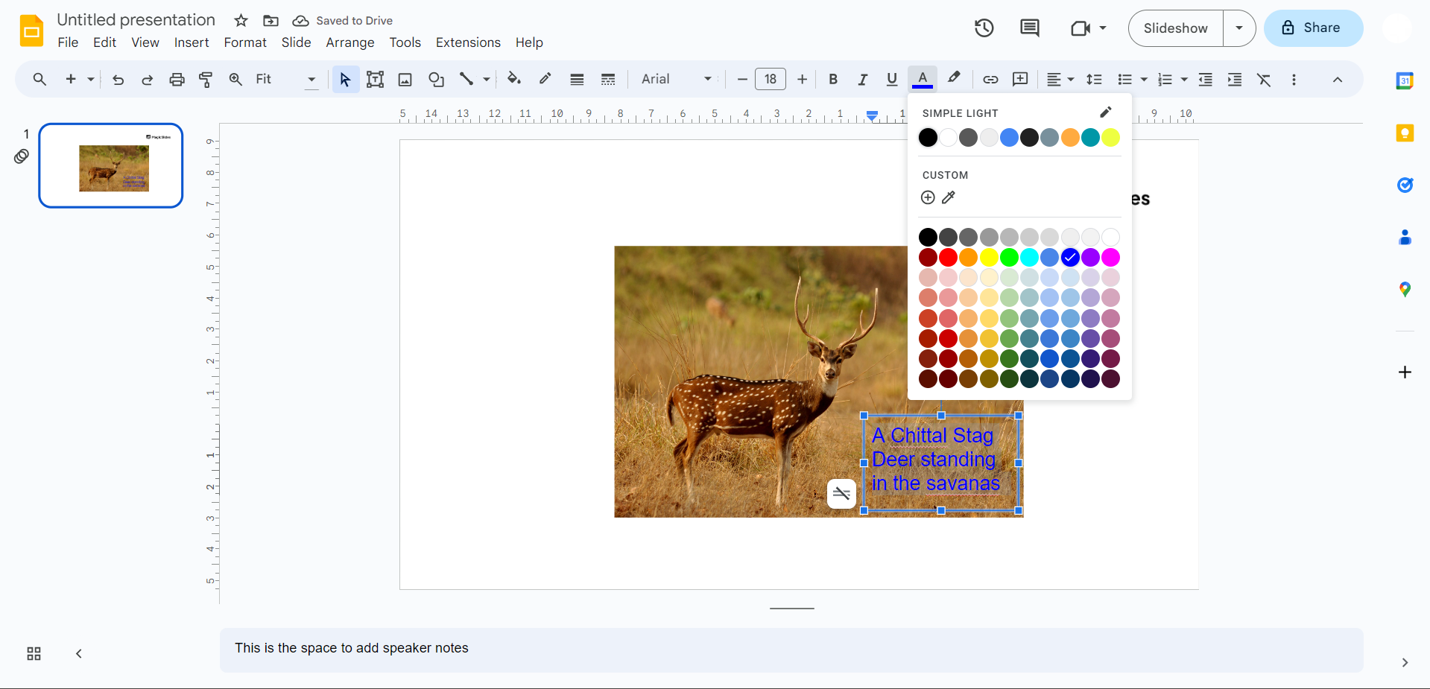Open the Arial font dropdown
This screenshot has width=1430, height=689.
(x=676, y=80)
